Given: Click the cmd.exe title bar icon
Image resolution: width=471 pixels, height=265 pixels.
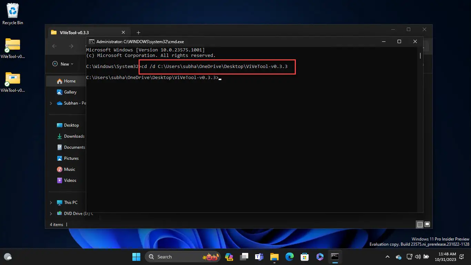Looking at the screenshot, I should [x=91, y=41].
